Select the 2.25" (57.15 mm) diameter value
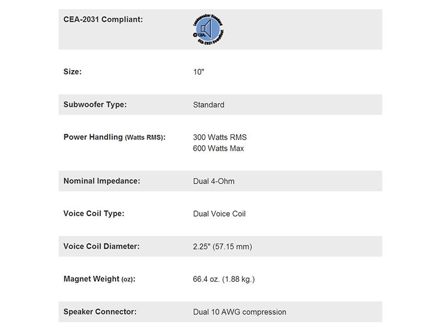 [222, 247]
